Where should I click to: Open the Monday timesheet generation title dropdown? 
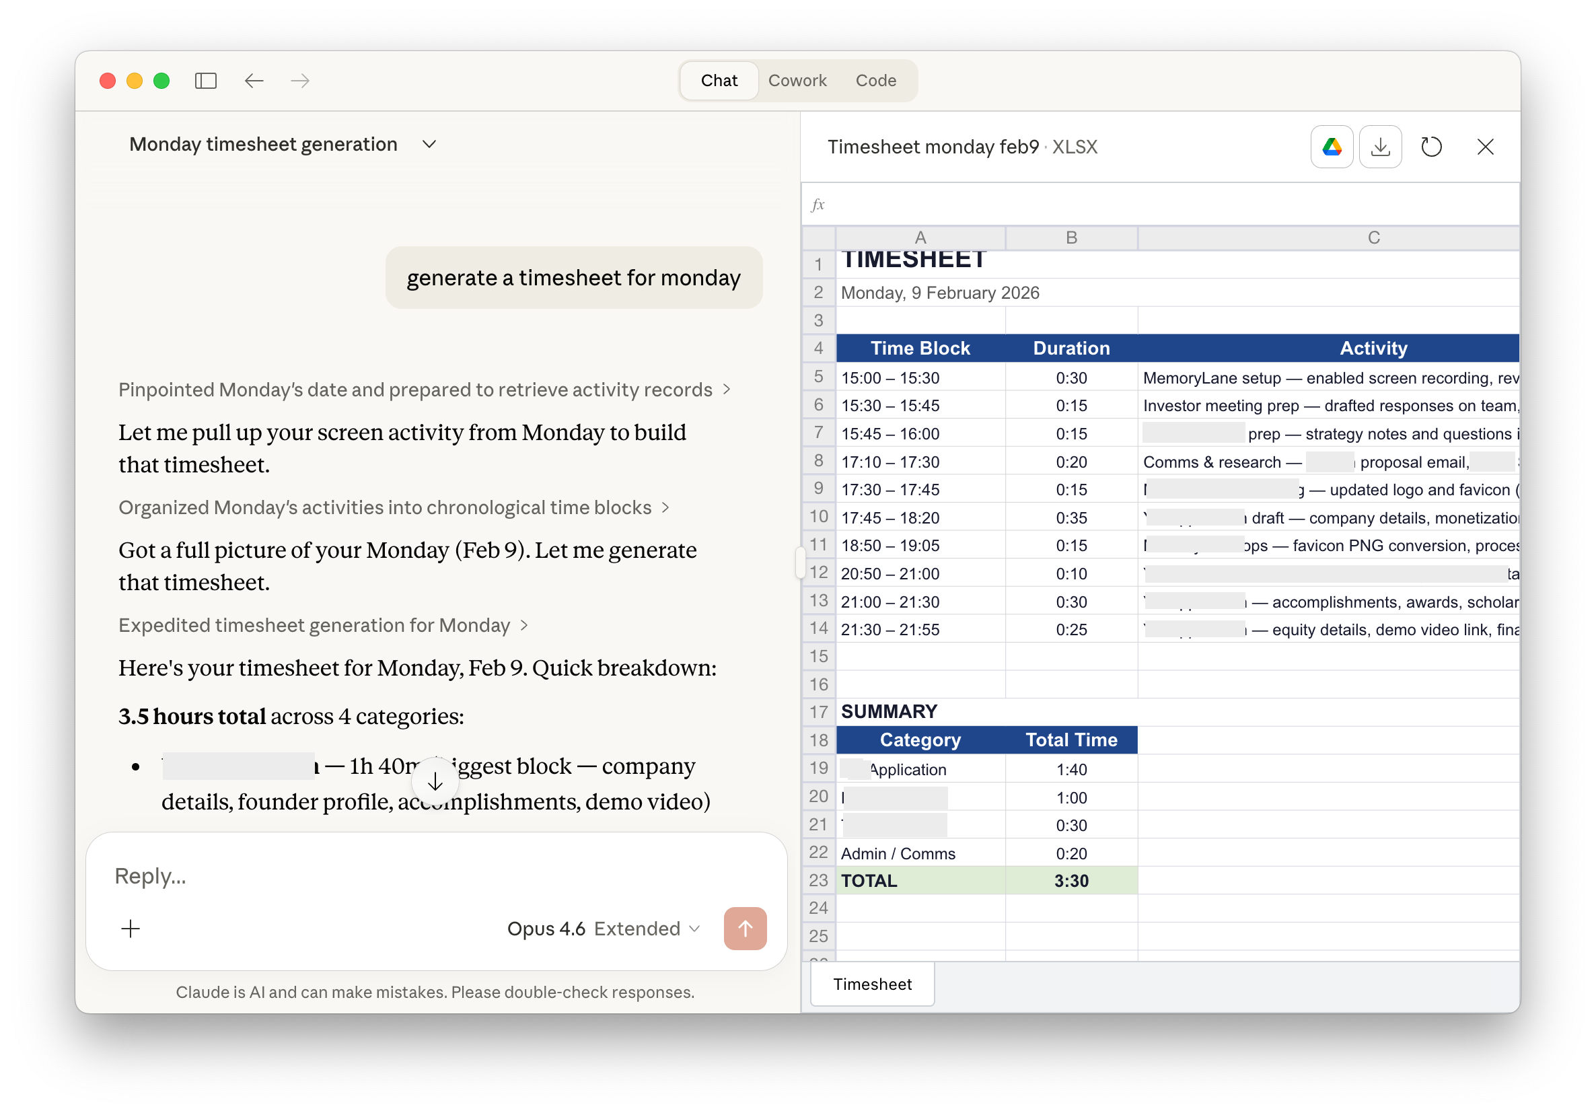[x=429, y=144]
